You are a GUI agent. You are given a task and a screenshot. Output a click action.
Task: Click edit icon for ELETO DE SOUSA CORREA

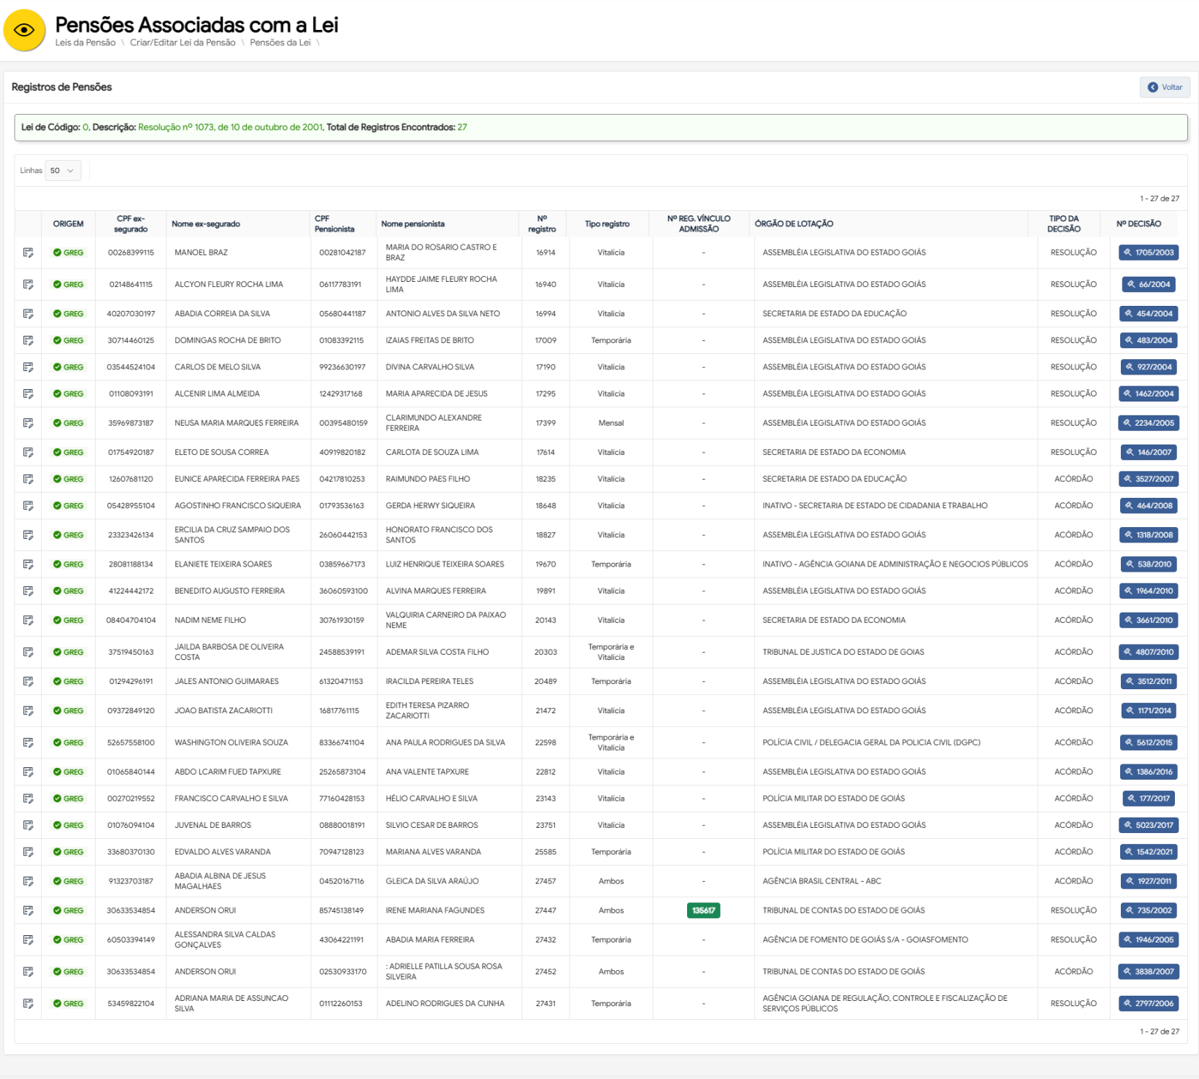click(28, 453)
